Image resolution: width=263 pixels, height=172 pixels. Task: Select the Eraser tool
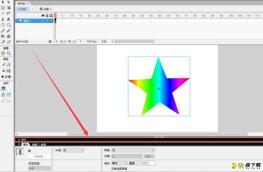[8, 42]
